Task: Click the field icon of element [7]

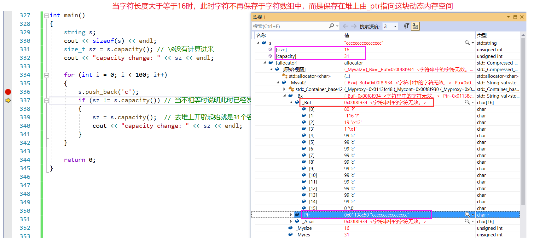Action: point(304,155)
